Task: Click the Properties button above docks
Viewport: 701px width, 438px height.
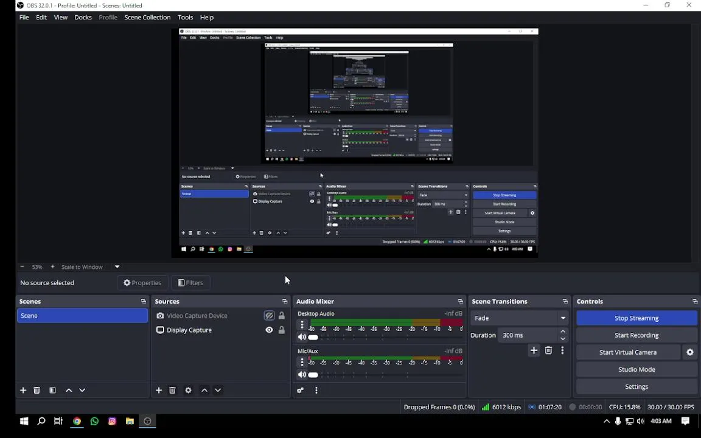Action: click(x=142, y=283)
